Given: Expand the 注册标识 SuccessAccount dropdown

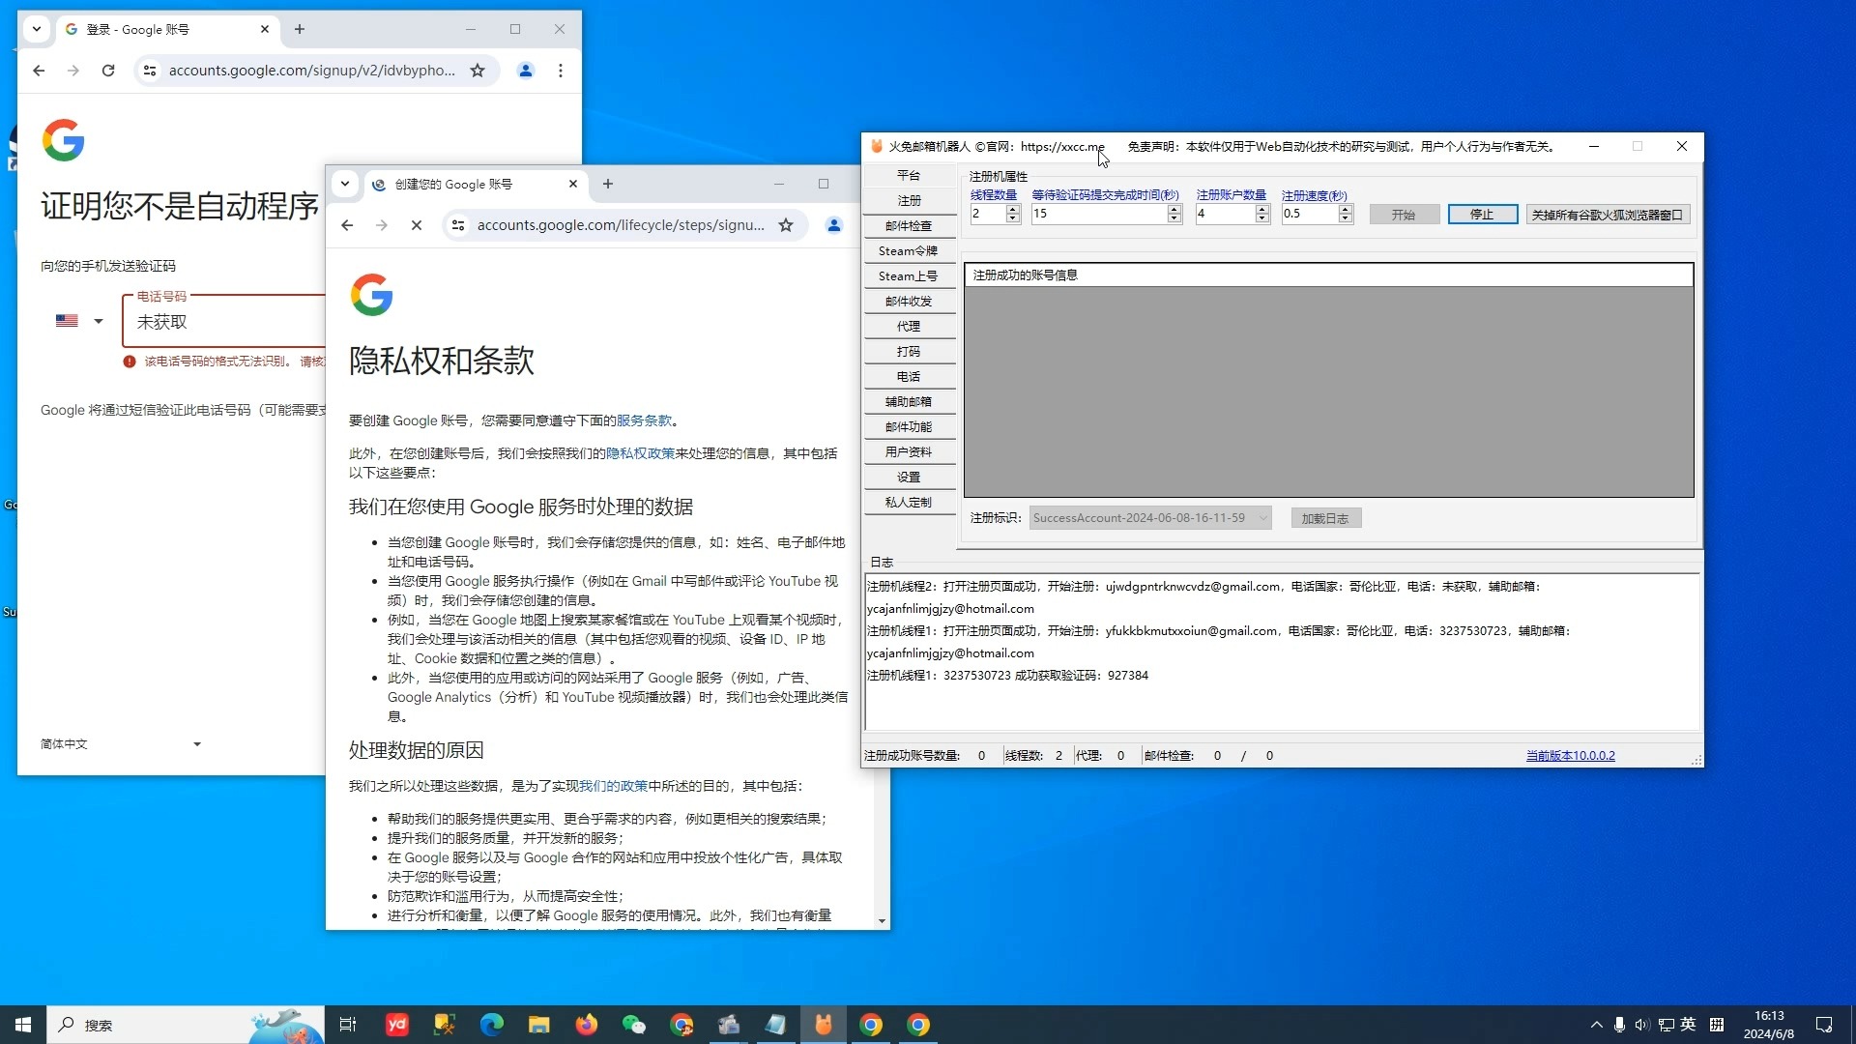Looking at the screenshot, I should (1262, 518).
